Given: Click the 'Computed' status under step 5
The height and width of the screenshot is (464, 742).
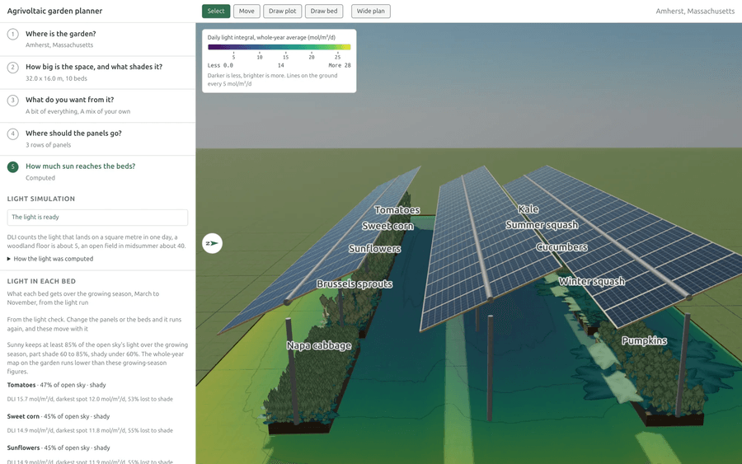Looking at the screenshot, I should pyautogui.click(x=40, y=178).
